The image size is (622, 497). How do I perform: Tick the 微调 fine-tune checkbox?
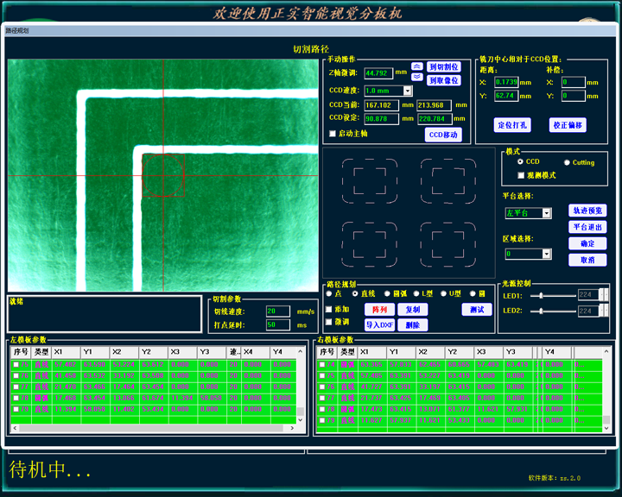(328, 322)
